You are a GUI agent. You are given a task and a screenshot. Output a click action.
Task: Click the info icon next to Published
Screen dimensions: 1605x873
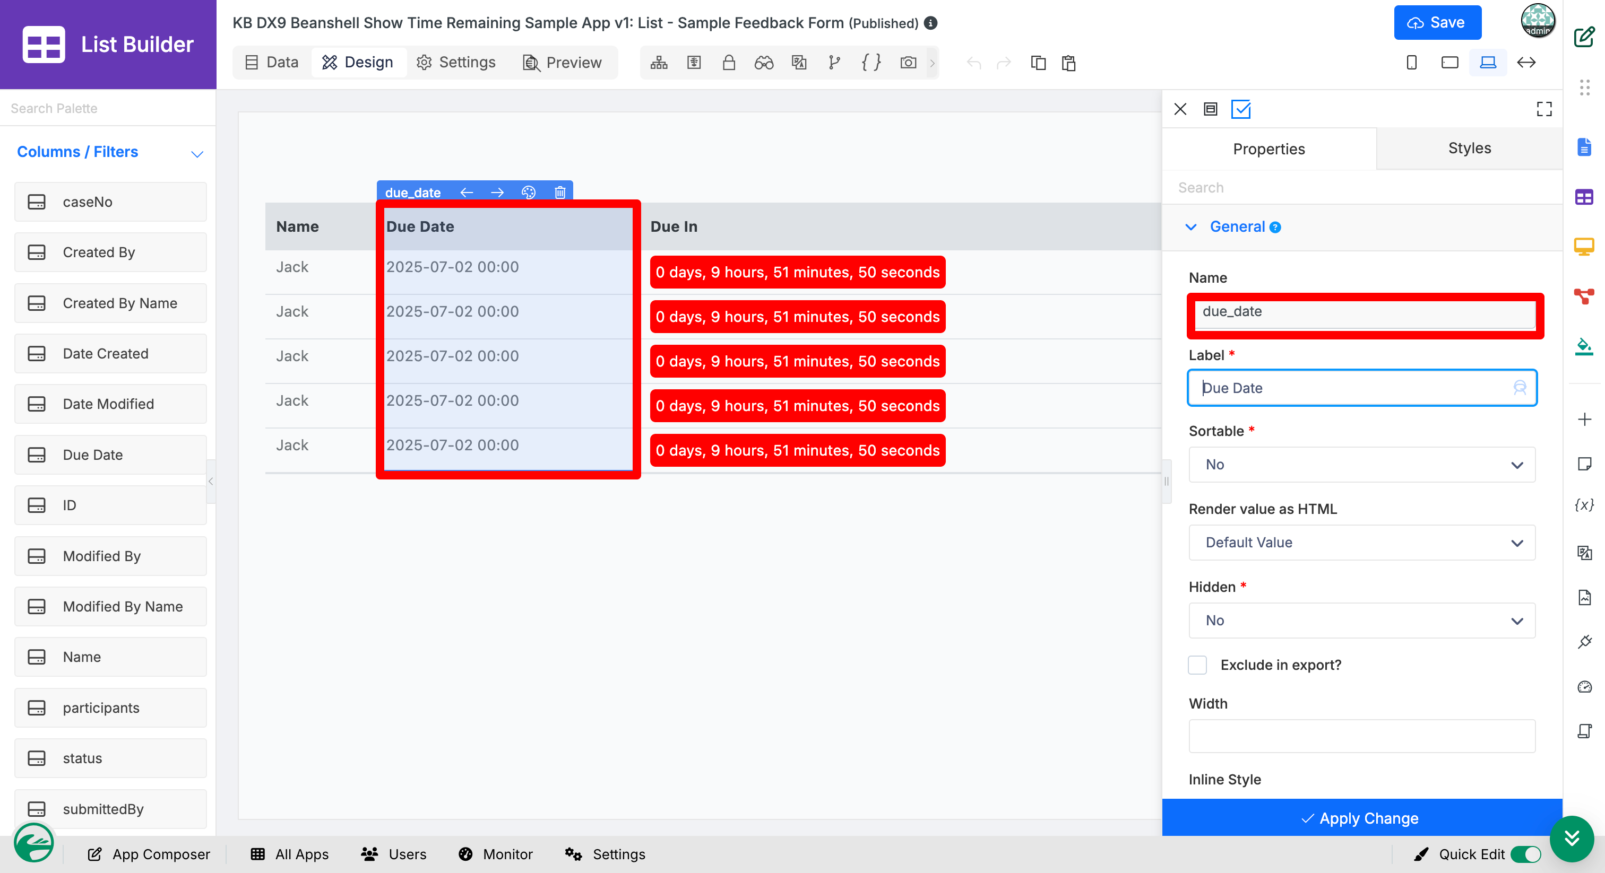(930, 23)
